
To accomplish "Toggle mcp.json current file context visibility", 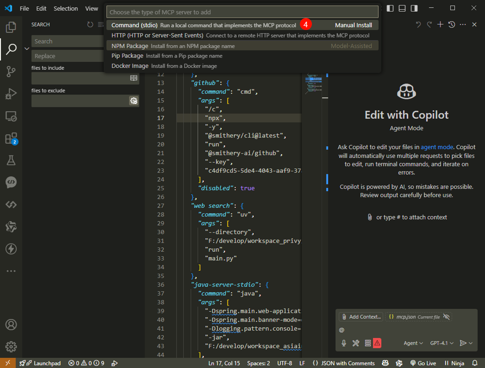I will 447,317.
